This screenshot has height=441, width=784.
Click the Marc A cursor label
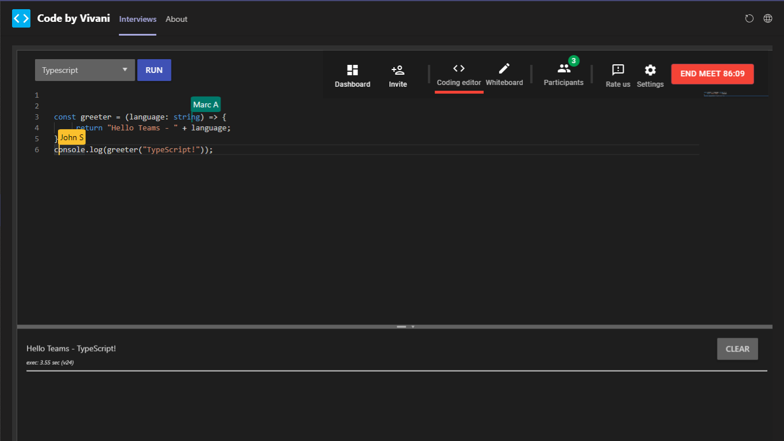[205, 105]
